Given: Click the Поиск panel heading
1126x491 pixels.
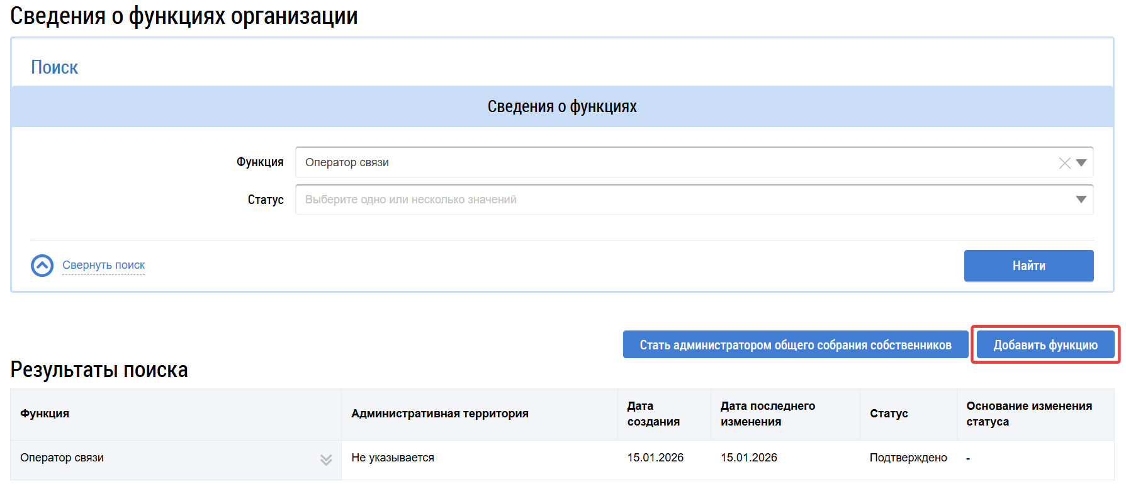Looking at the screenshot, I should click(55, 67).
